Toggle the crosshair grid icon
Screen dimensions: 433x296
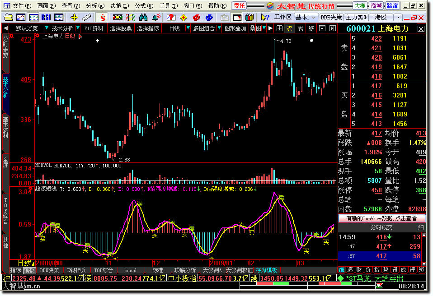pyautogui.click(x=279, y=28)
